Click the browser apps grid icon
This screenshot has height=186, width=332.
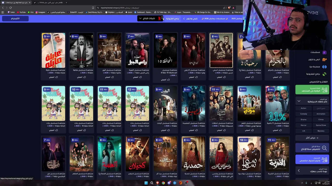point(3,12)
